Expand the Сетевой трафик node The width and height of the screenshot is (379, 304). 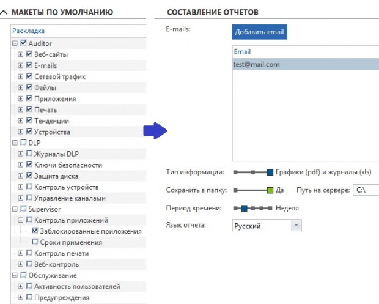pyautogui.click(x=21, y=76)
